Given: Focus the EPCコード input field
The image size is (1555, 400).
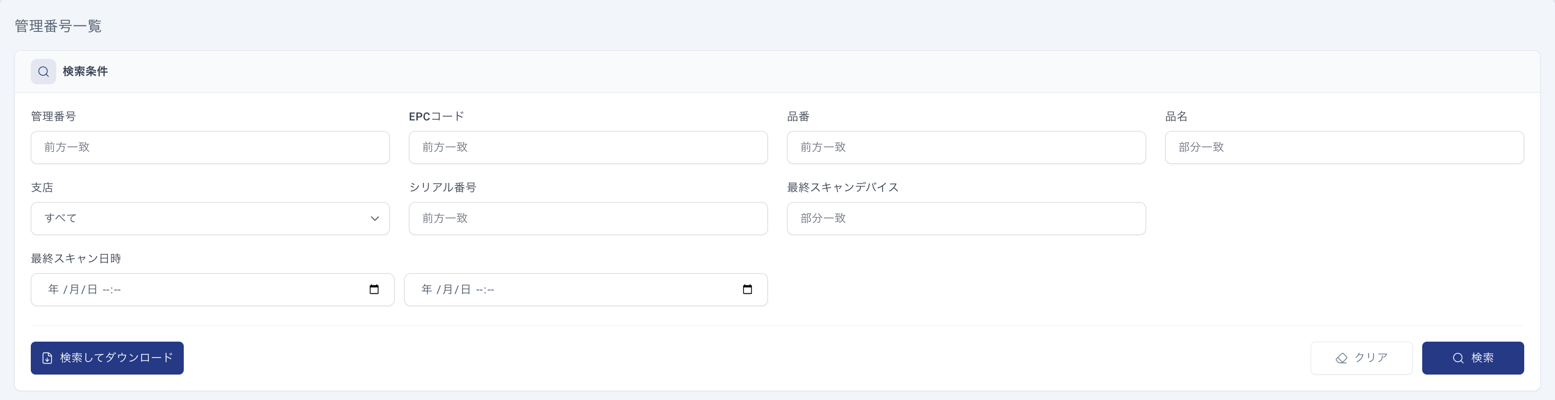Looking at the screenshot, I should (588, 147).
